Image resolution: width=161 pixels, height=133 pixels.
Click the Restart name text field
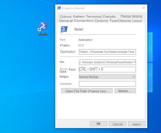(79, 29)
